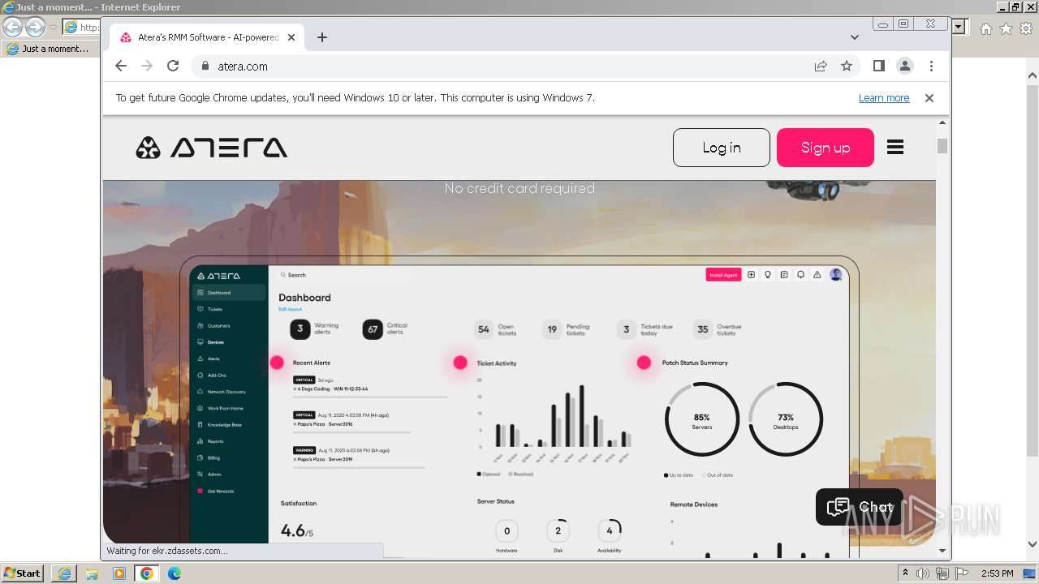1039x584 pixels.
Task: Share this page using Chrome's share icon
Action: click(821, 67)
